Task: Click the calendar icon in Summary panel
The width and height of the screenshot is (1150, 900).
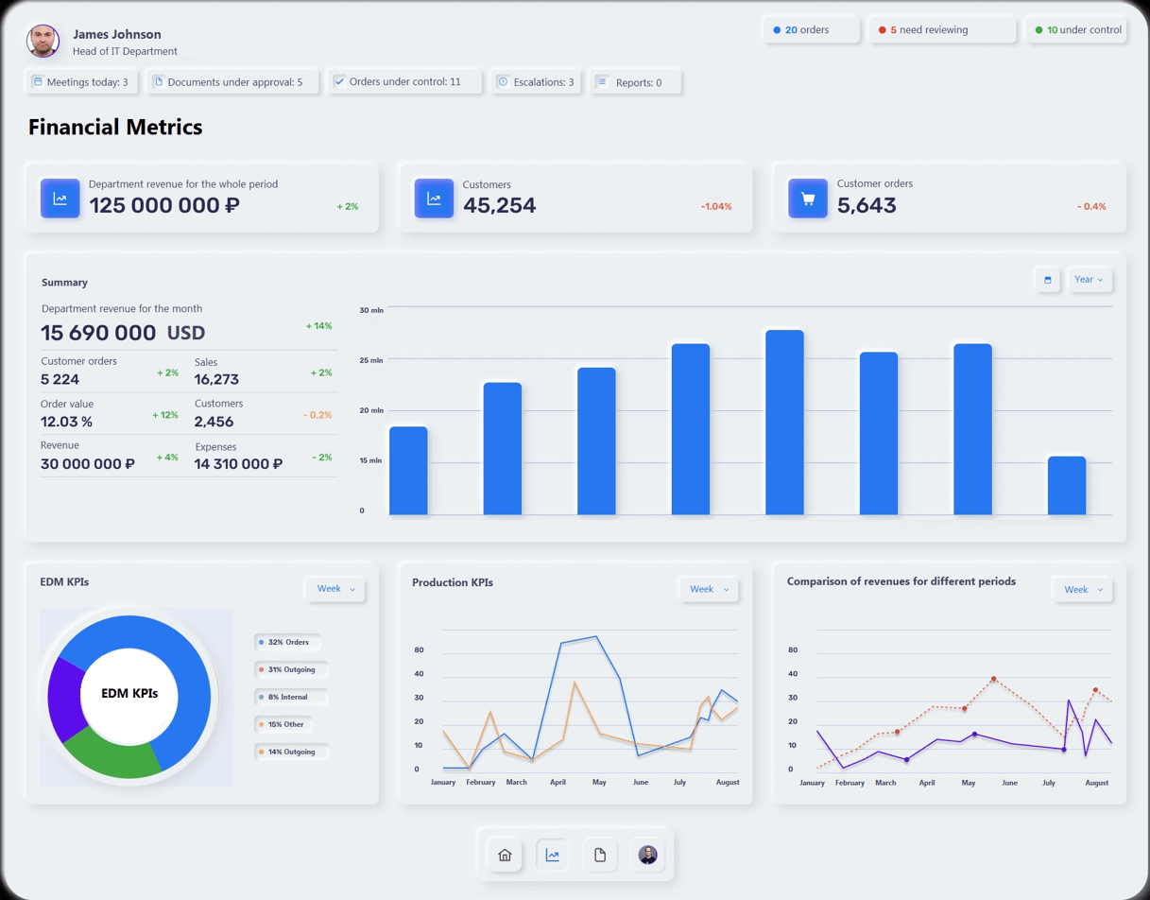Action: click(1047, 280)
